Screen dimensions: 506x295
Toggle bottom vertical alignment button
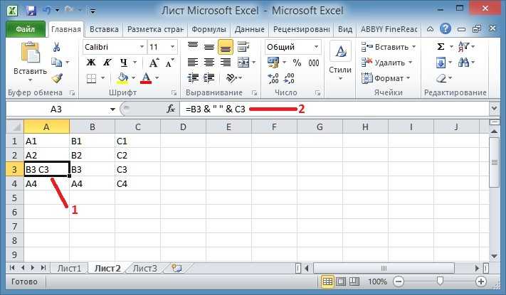(226, 47)
